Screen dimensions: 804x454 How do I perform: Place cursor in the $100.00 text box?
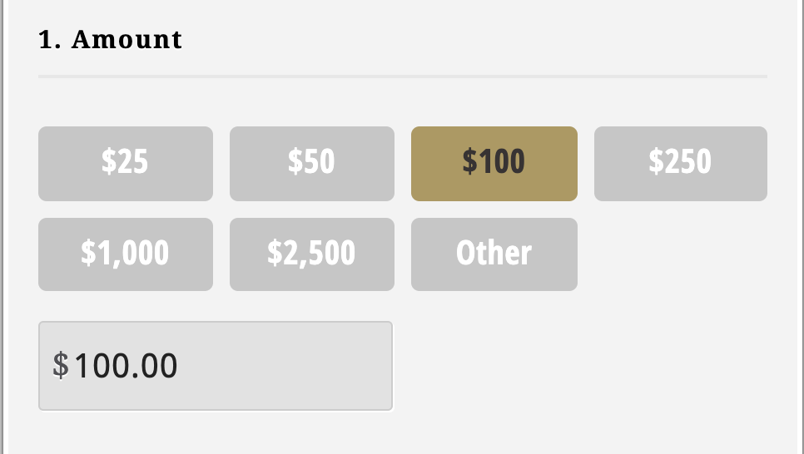(250, 366)
